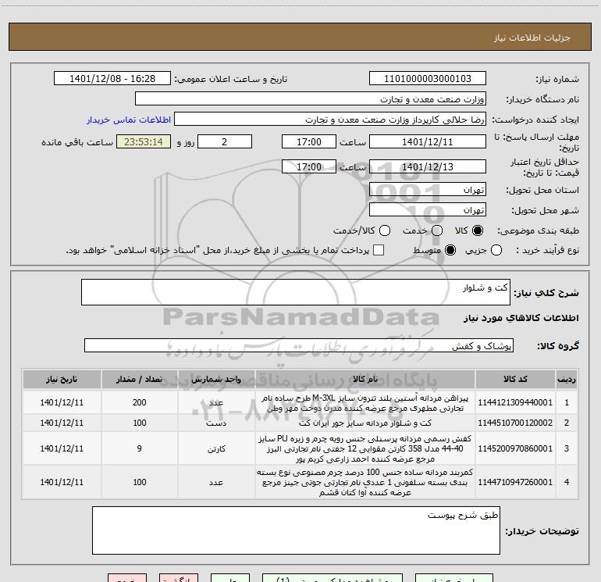The image size is (601, 582).
Task: Choose the جزیی purchase type radio
Action: [496, 250]
